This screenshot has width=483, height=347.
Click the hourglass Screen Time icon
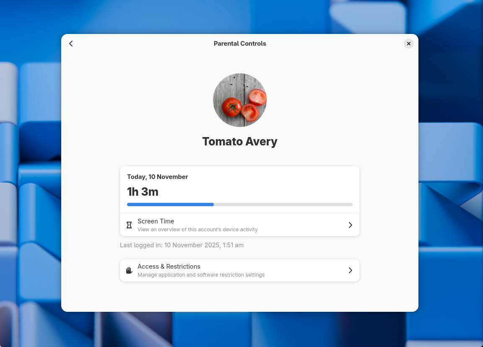129,225
